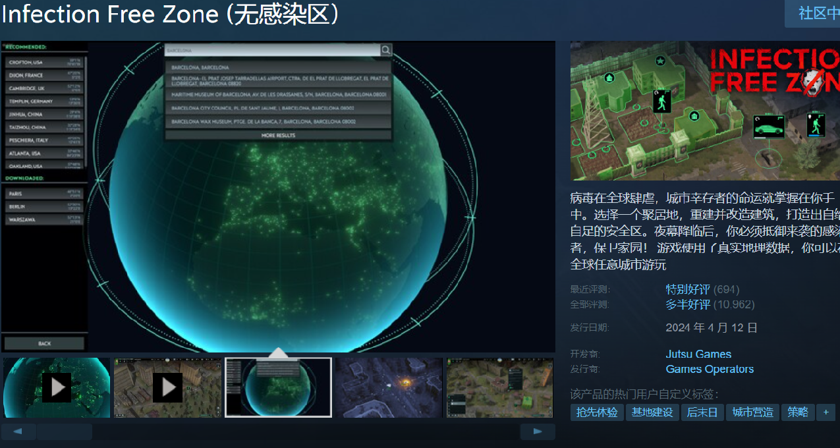The width and height of the screenshot is (840, 448).
Task: Open the Jutsu Games developer link
Action: (698, 354)
